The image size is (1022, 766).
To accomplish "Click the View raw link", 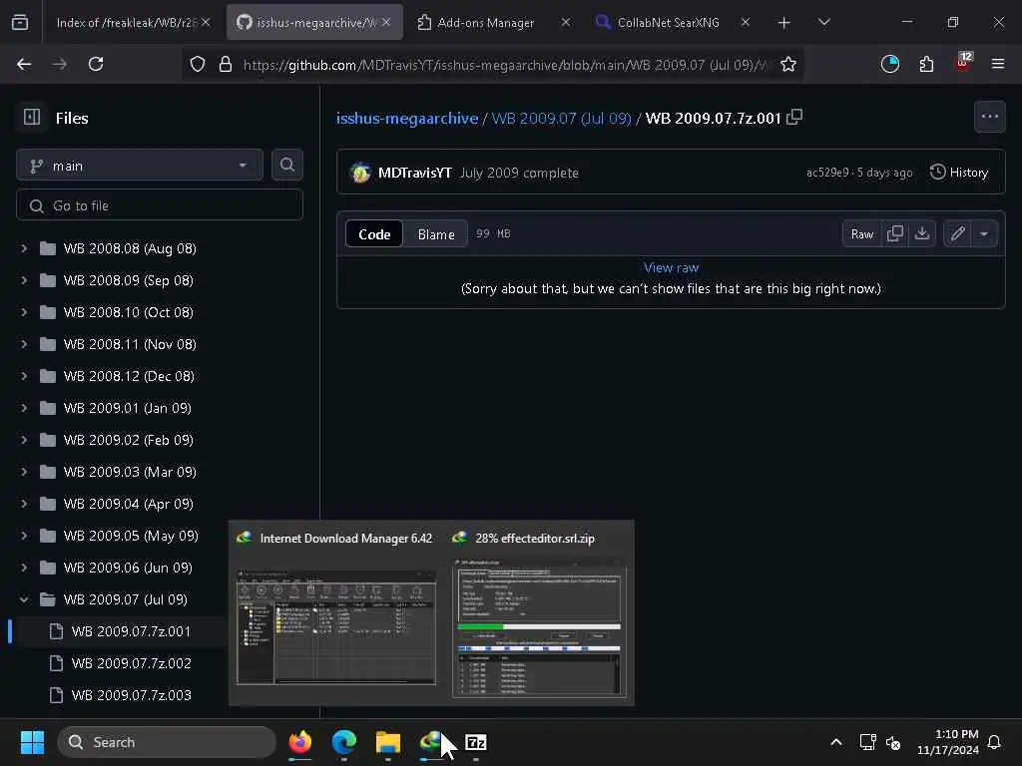I will [x=671, y=267].
